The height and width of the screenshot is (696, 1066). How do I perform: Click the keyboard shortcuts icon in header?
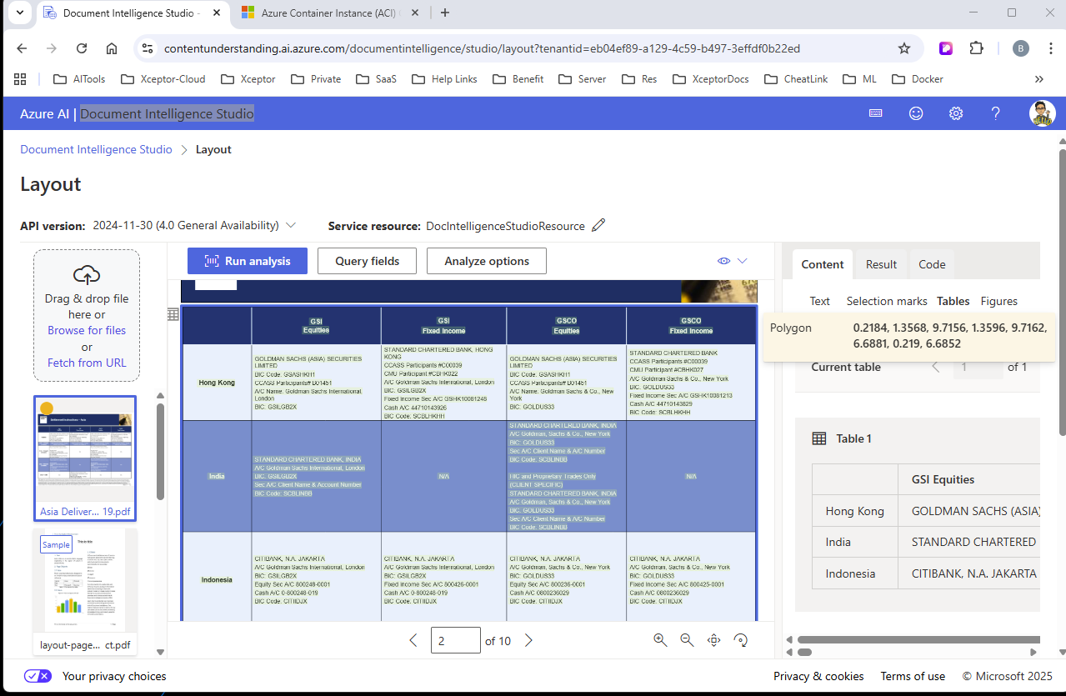(876, 113)
